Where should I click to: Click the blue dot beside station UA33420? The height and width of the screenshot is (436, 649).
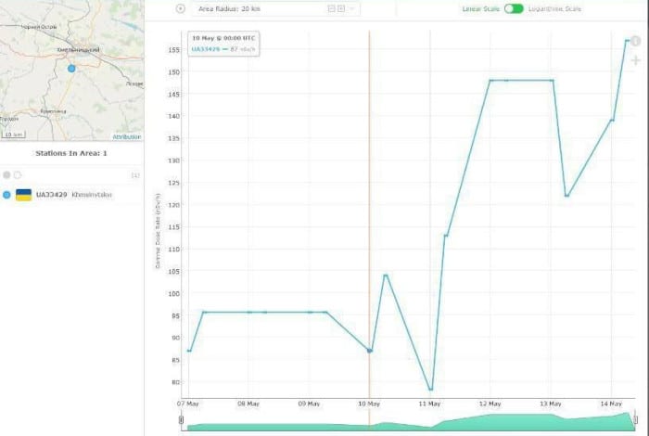coord(7,196)
